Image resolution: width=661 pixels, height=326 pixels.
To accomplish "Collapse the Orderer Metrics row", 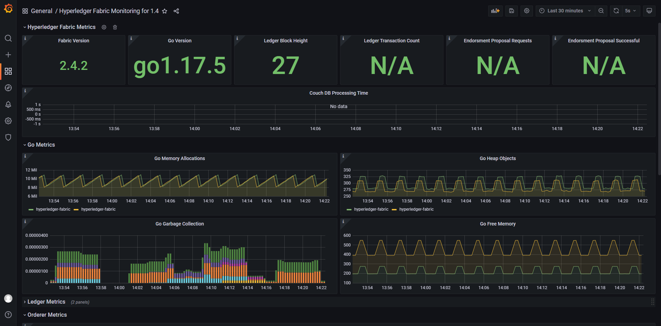I will [47, 315].
